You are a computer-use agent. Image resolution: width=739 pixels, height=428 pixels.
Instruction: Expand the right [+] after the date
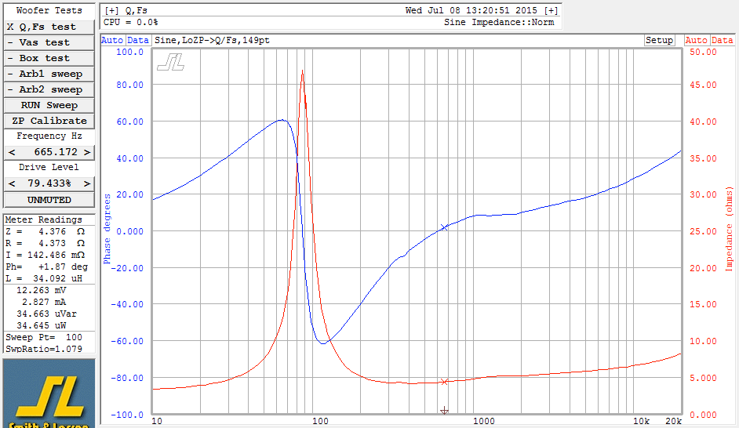[x=551, y=10]
